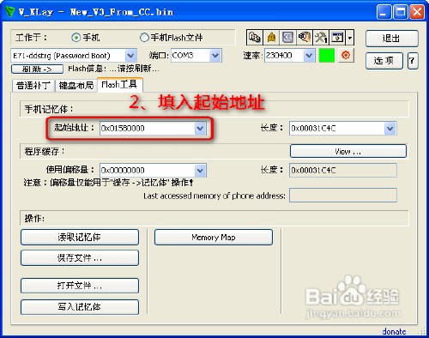429x338 pixels.
Task: Open the hammer and wrench tools icon
Action: (321, 37)
